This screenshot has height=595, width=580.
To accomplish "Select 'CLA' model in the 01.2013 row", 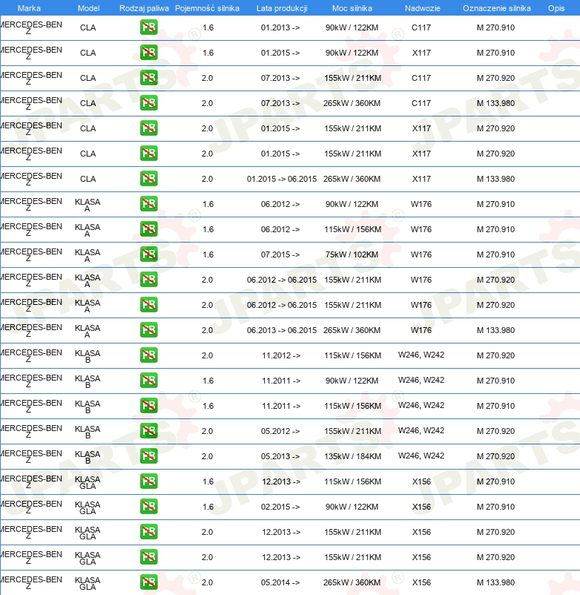I will [x=88, y=27].
